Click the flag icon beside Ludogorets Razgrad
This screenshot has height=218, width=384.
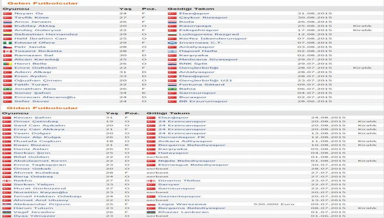(x=172, y=34)
